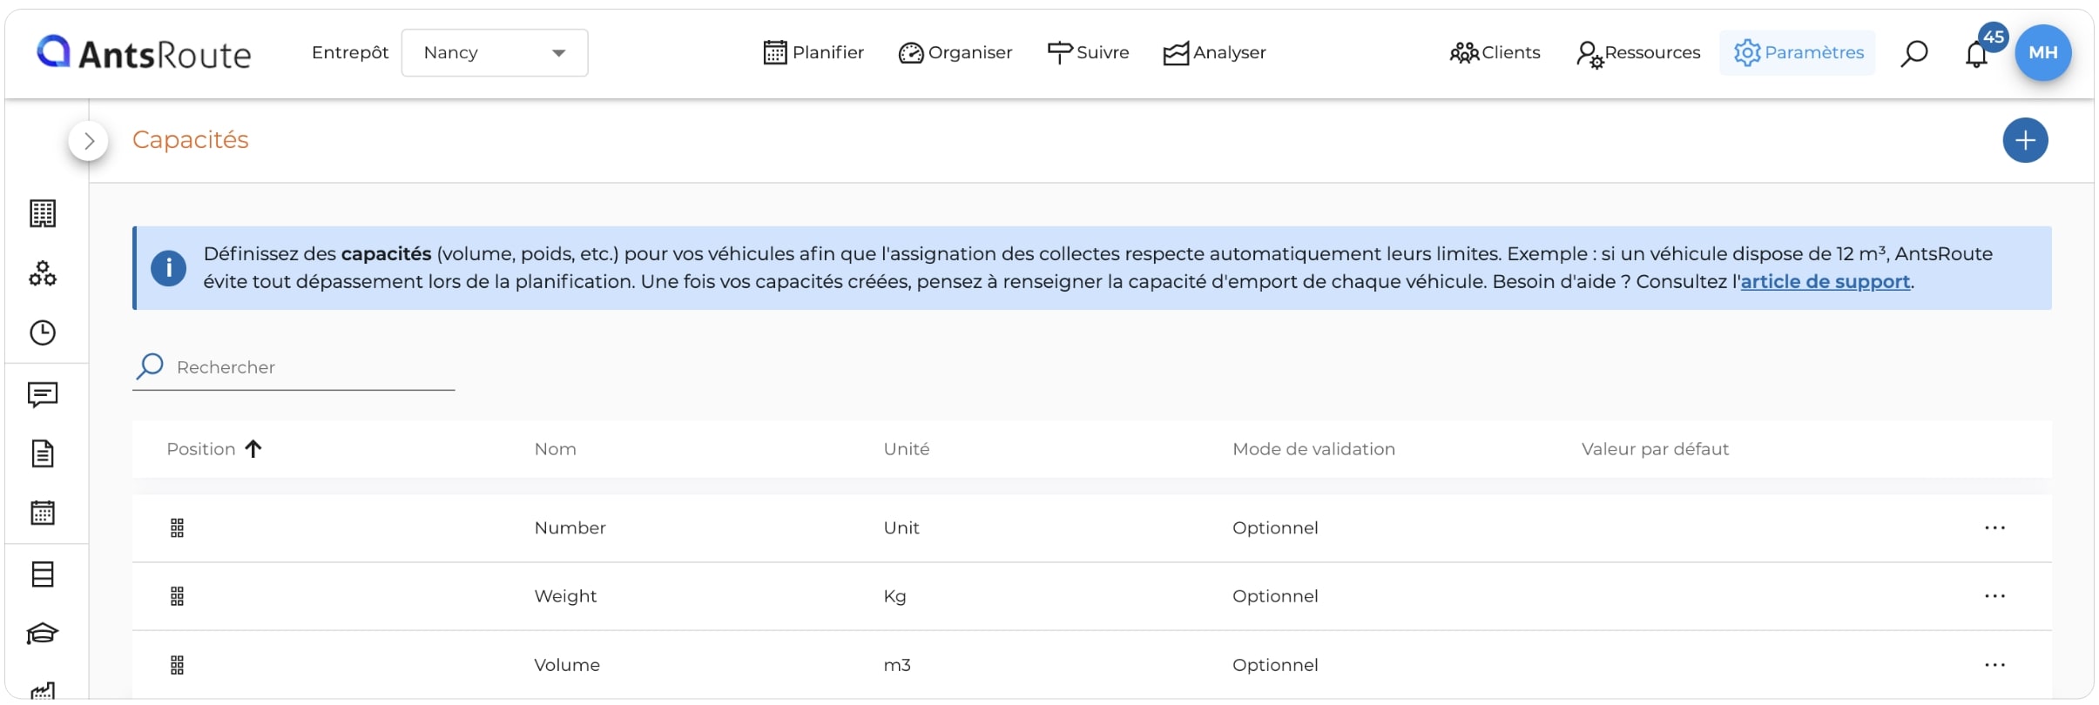2099x705 pixels.
Task: Open the notifications bell
Action: 1976,56
